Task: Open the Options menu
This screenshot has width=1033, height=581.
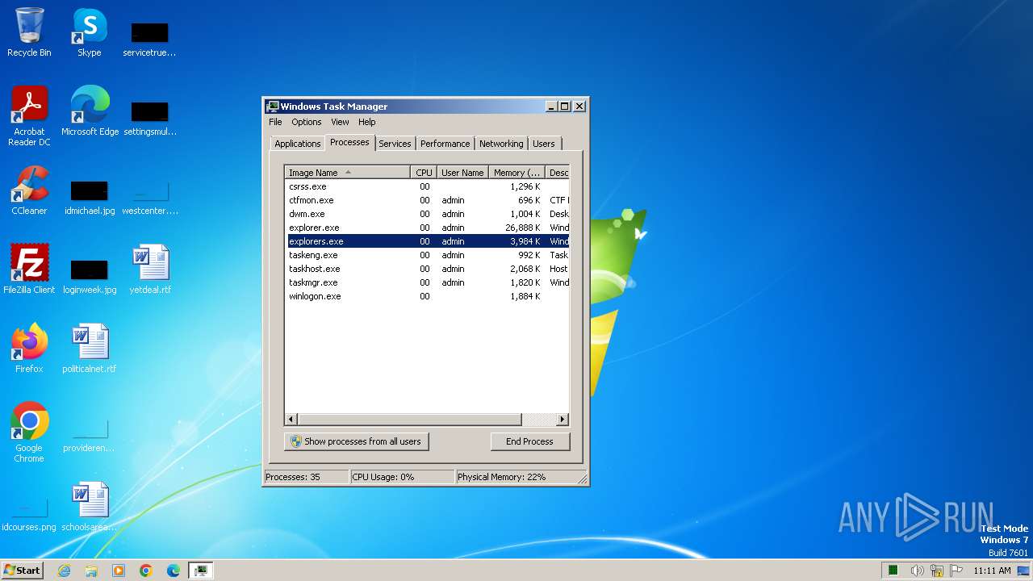Action: click(306, 122)
